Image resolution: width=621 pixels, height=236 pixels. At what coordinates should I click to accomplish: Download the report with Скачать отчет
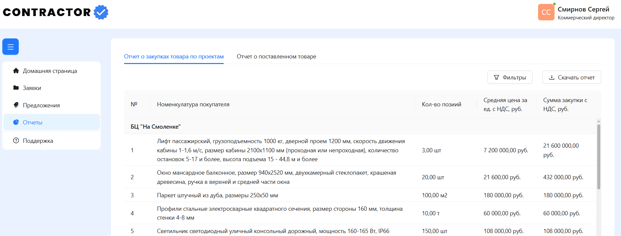571,77
